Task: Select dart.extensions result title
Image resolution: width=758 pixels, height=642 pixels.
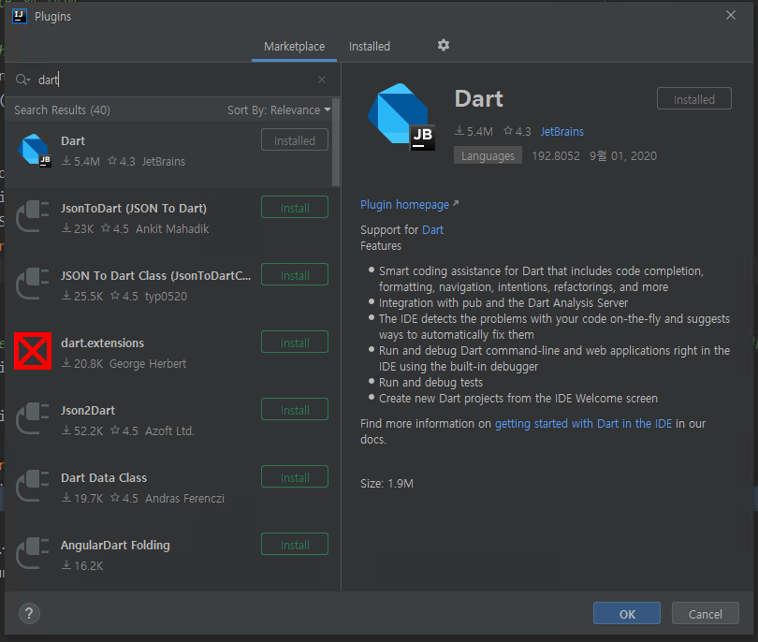Action: [x=103, y=343]
